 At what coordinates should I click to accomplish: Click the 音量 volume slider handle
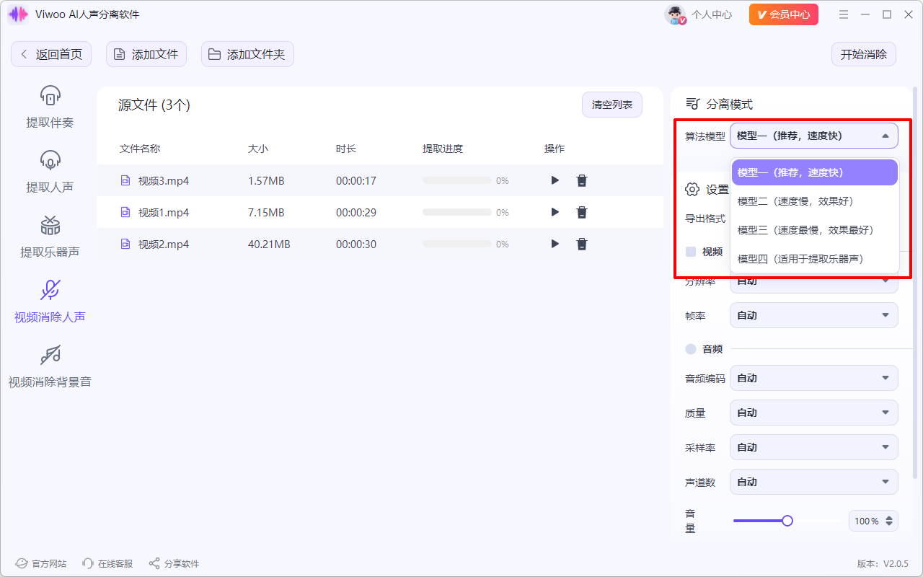point(787,521)
